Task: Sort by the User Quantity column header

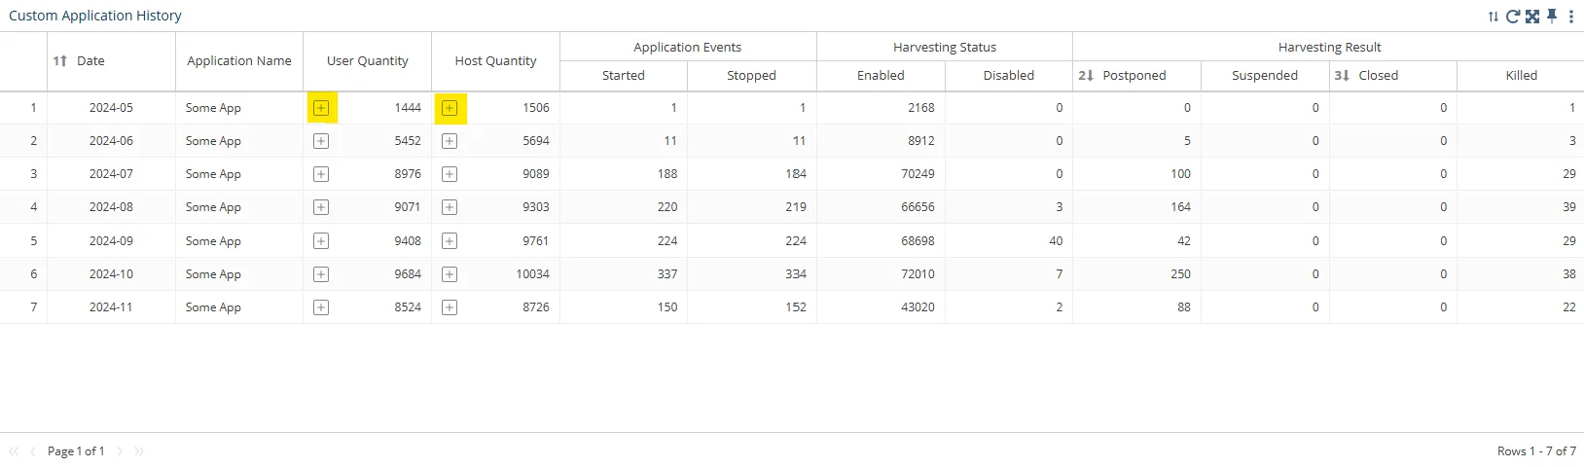Action: click(x=368, y=60)
